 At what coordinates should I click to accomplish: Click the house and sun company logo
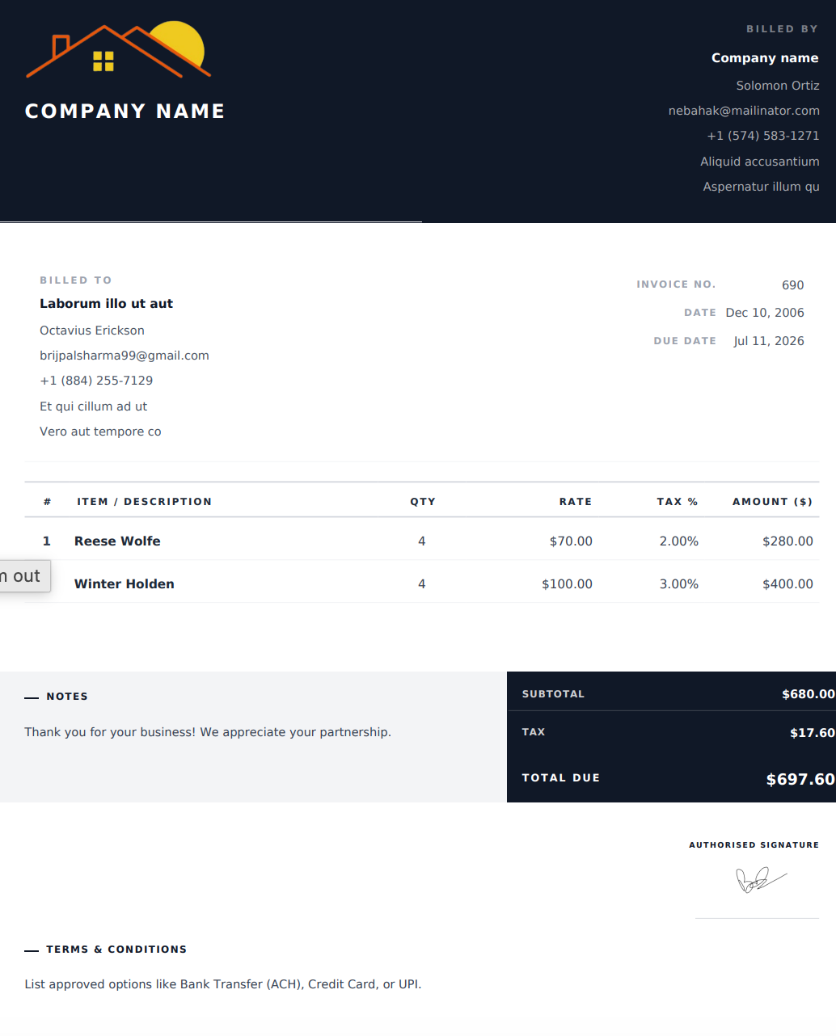pyautogui.click(x=119, y=50)
